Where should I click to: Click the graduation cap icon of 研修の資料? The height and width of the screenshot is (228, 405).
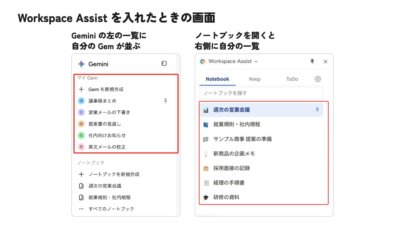(206, 198)
